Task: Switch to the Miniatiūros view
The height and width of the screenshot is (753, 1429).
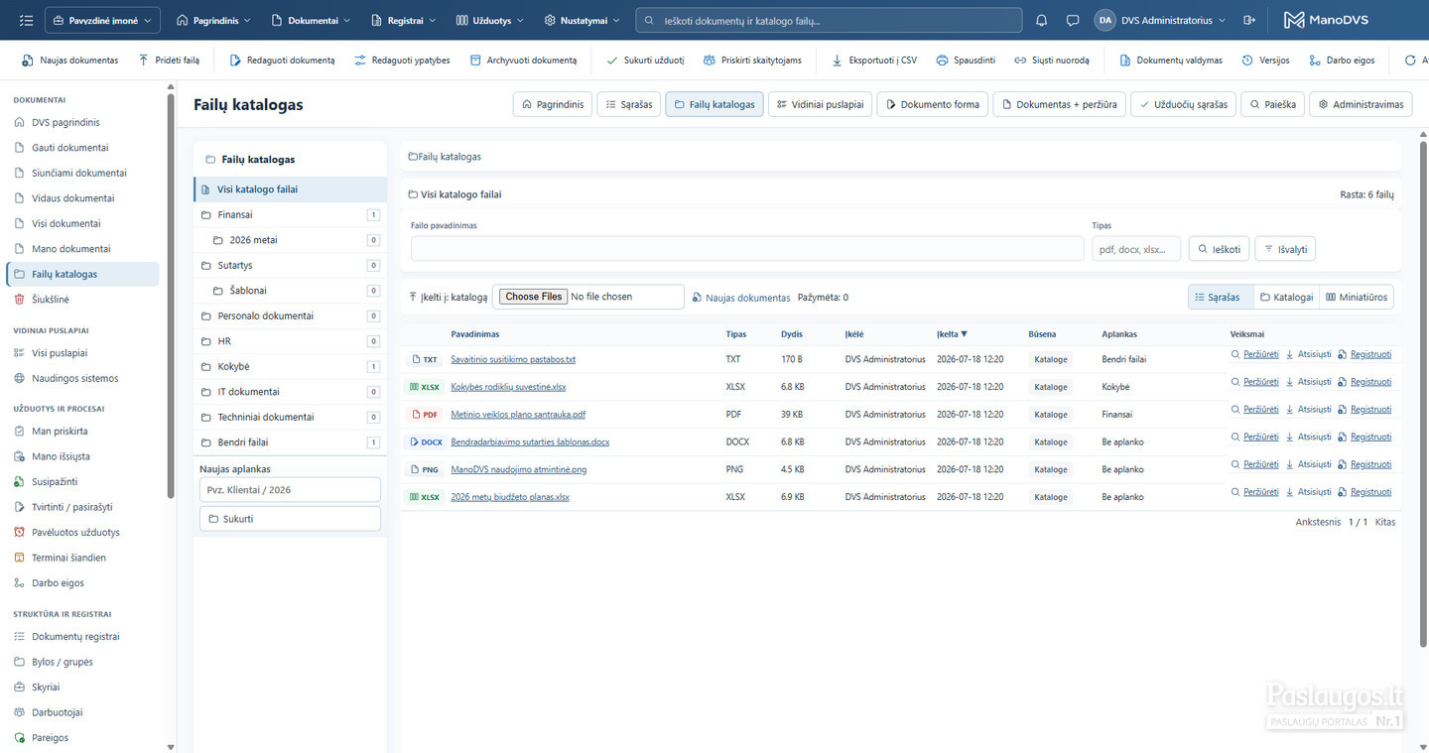Action: coord(1358,297)
